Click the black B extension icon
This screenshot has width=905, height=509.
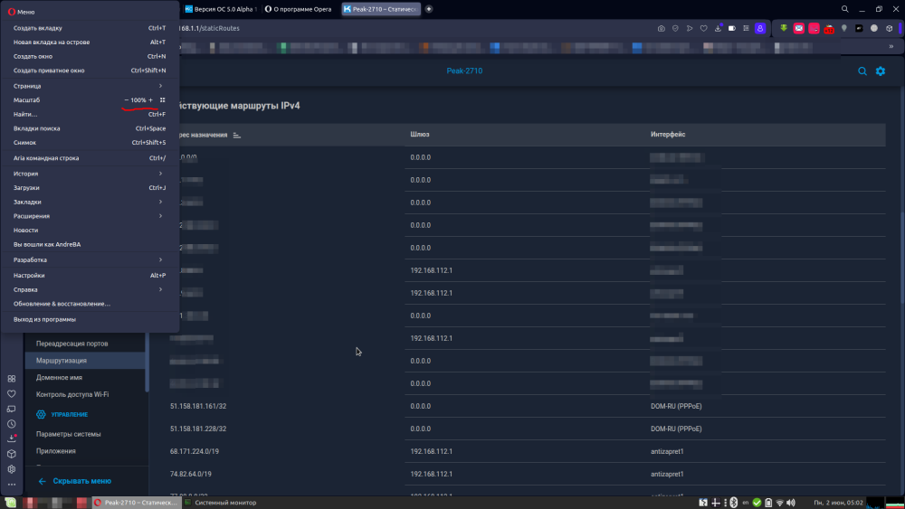pos(859,28)
